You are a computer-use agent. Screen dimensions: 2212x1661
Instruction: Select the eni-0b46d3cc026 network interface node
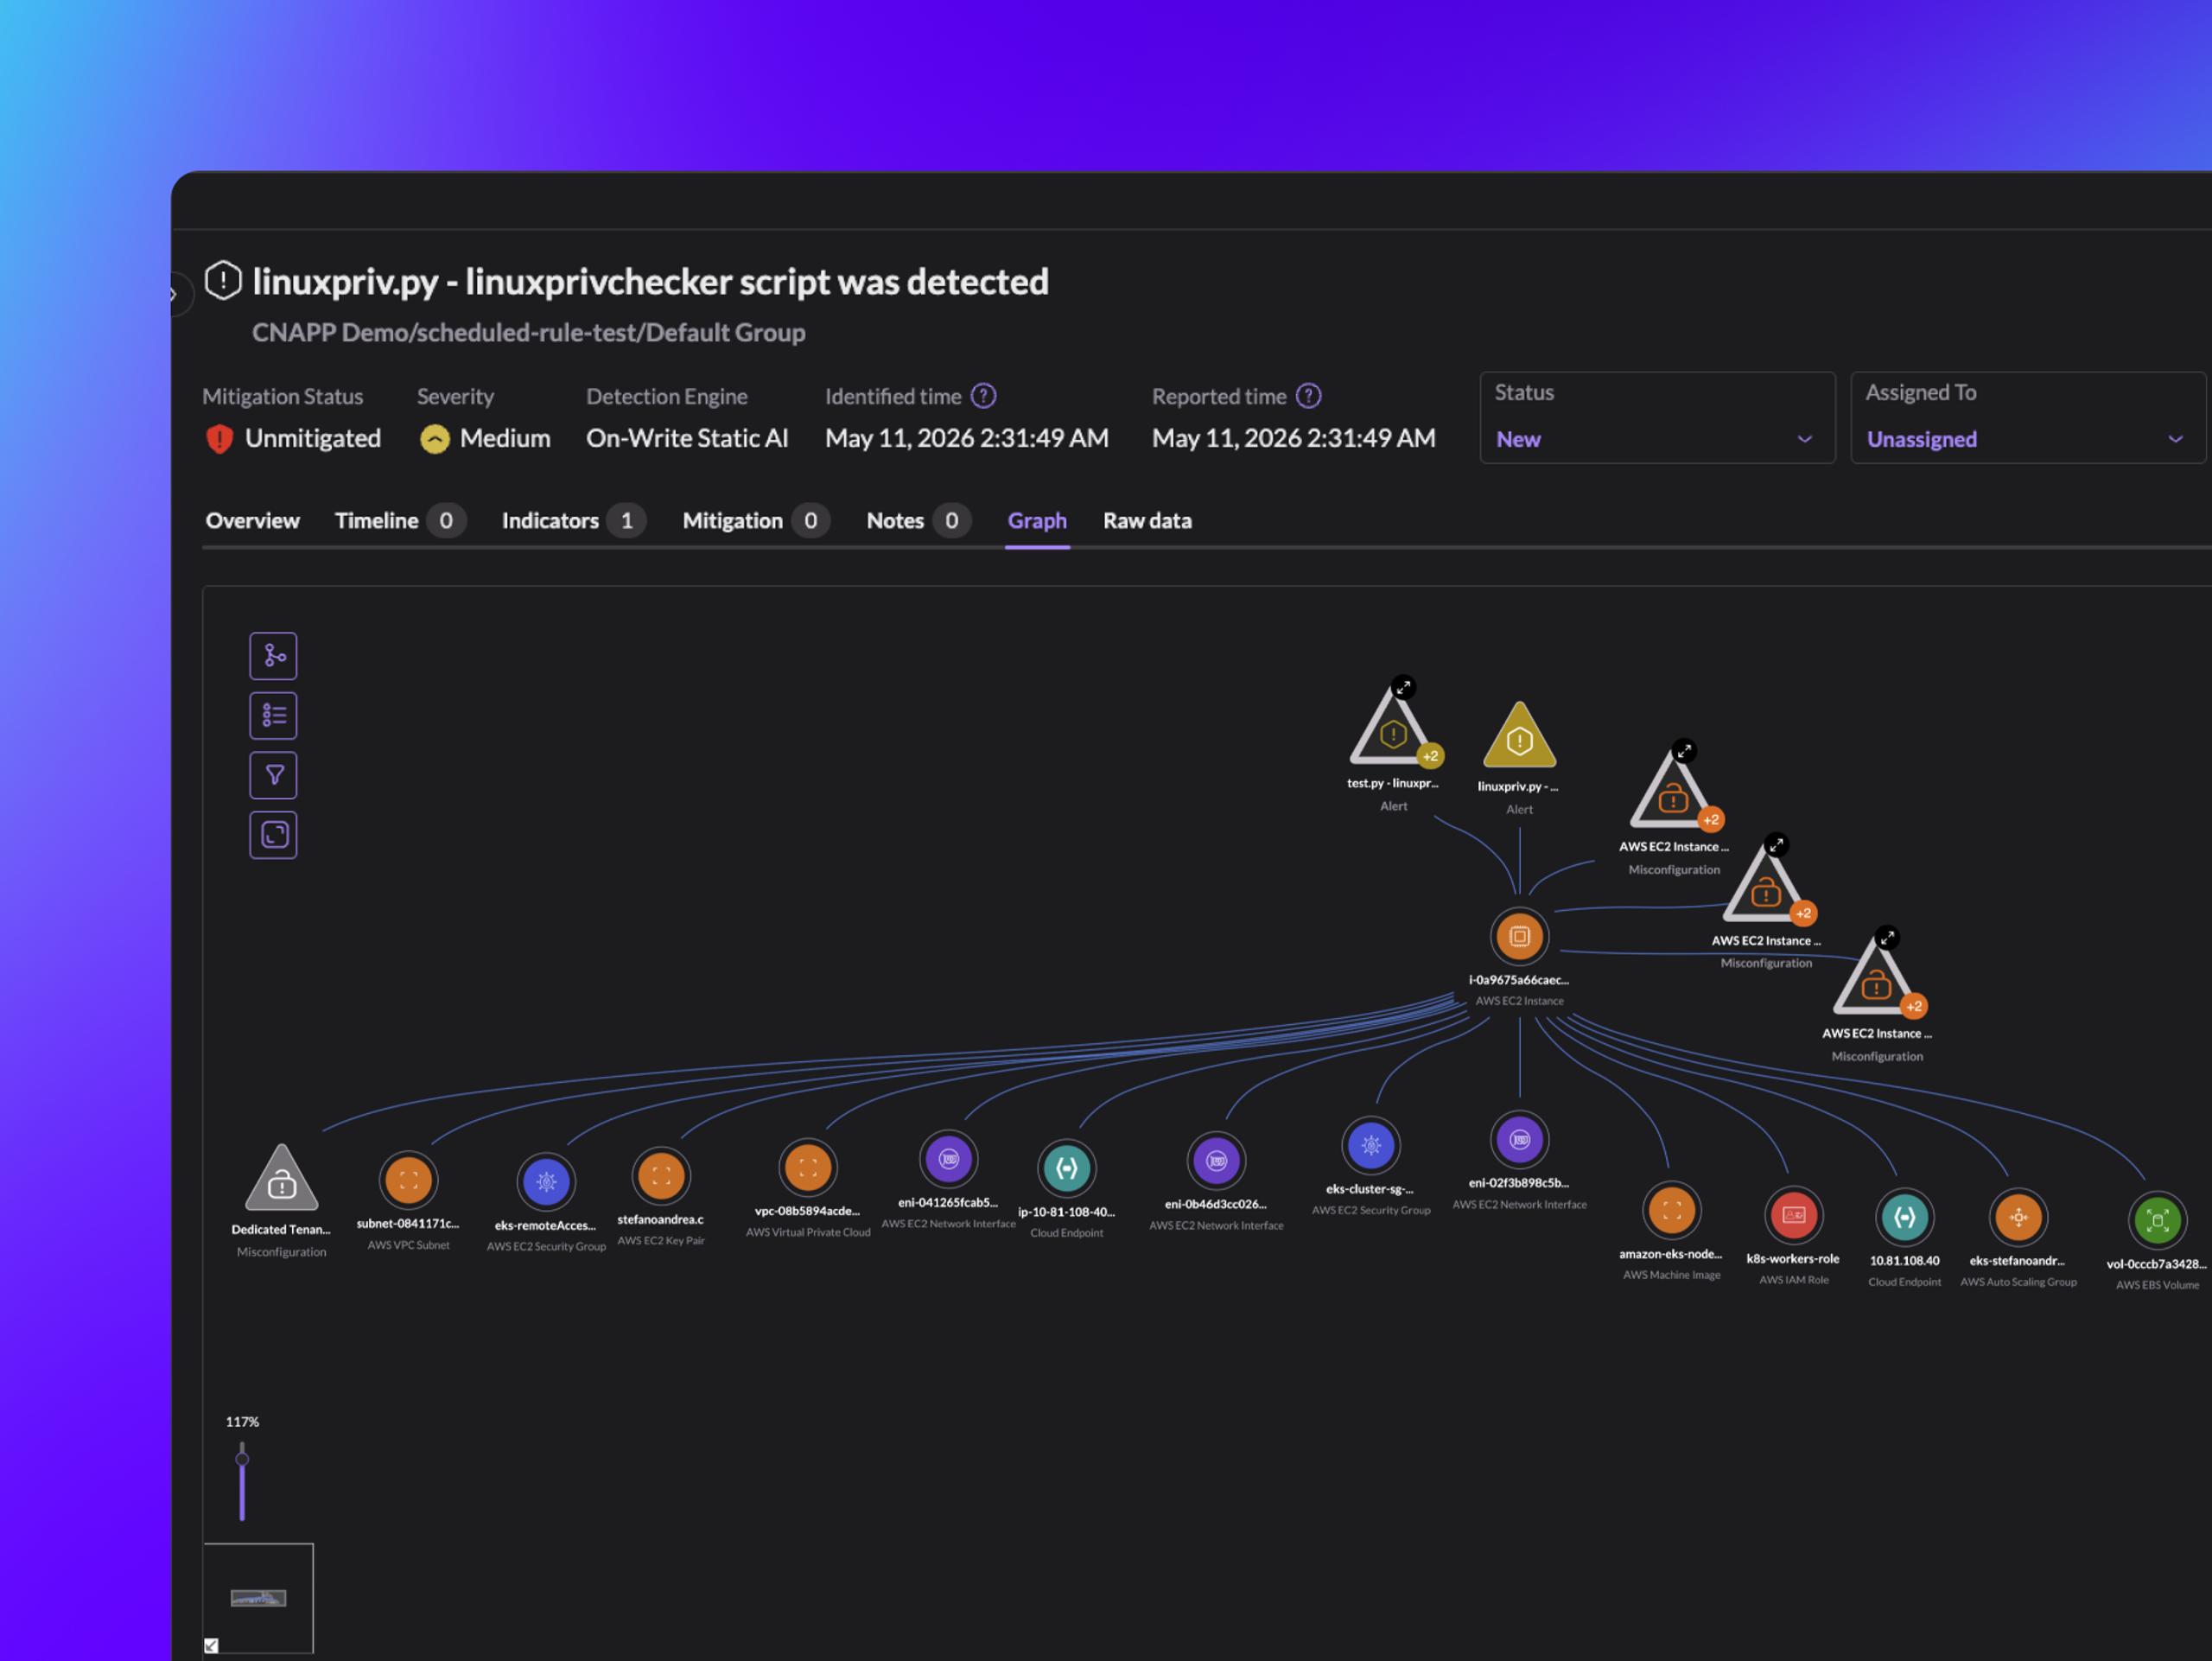click(1216, 1161)
